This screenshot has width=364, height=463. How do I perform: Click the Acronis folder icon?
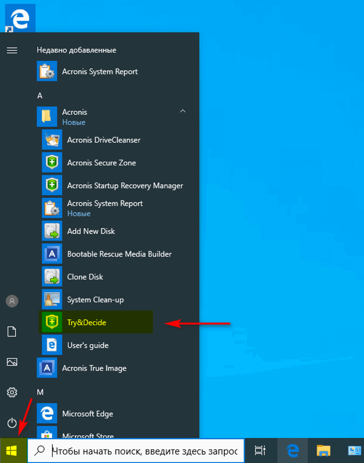point(47,117)
